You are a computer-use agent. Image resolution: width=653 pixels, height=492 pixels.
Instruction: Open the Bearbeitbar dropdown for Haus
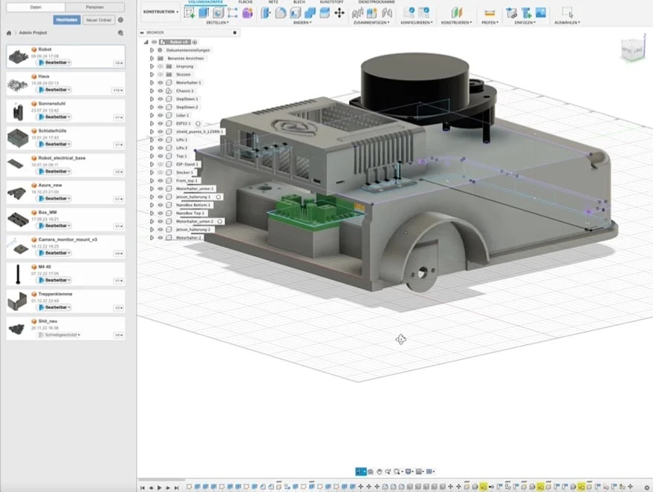coord(55,90)
